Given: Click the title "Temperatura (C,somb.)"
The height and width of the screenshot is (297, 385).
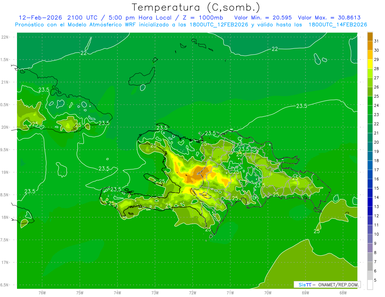Looking at the screenshot, I should click(196, 7).
